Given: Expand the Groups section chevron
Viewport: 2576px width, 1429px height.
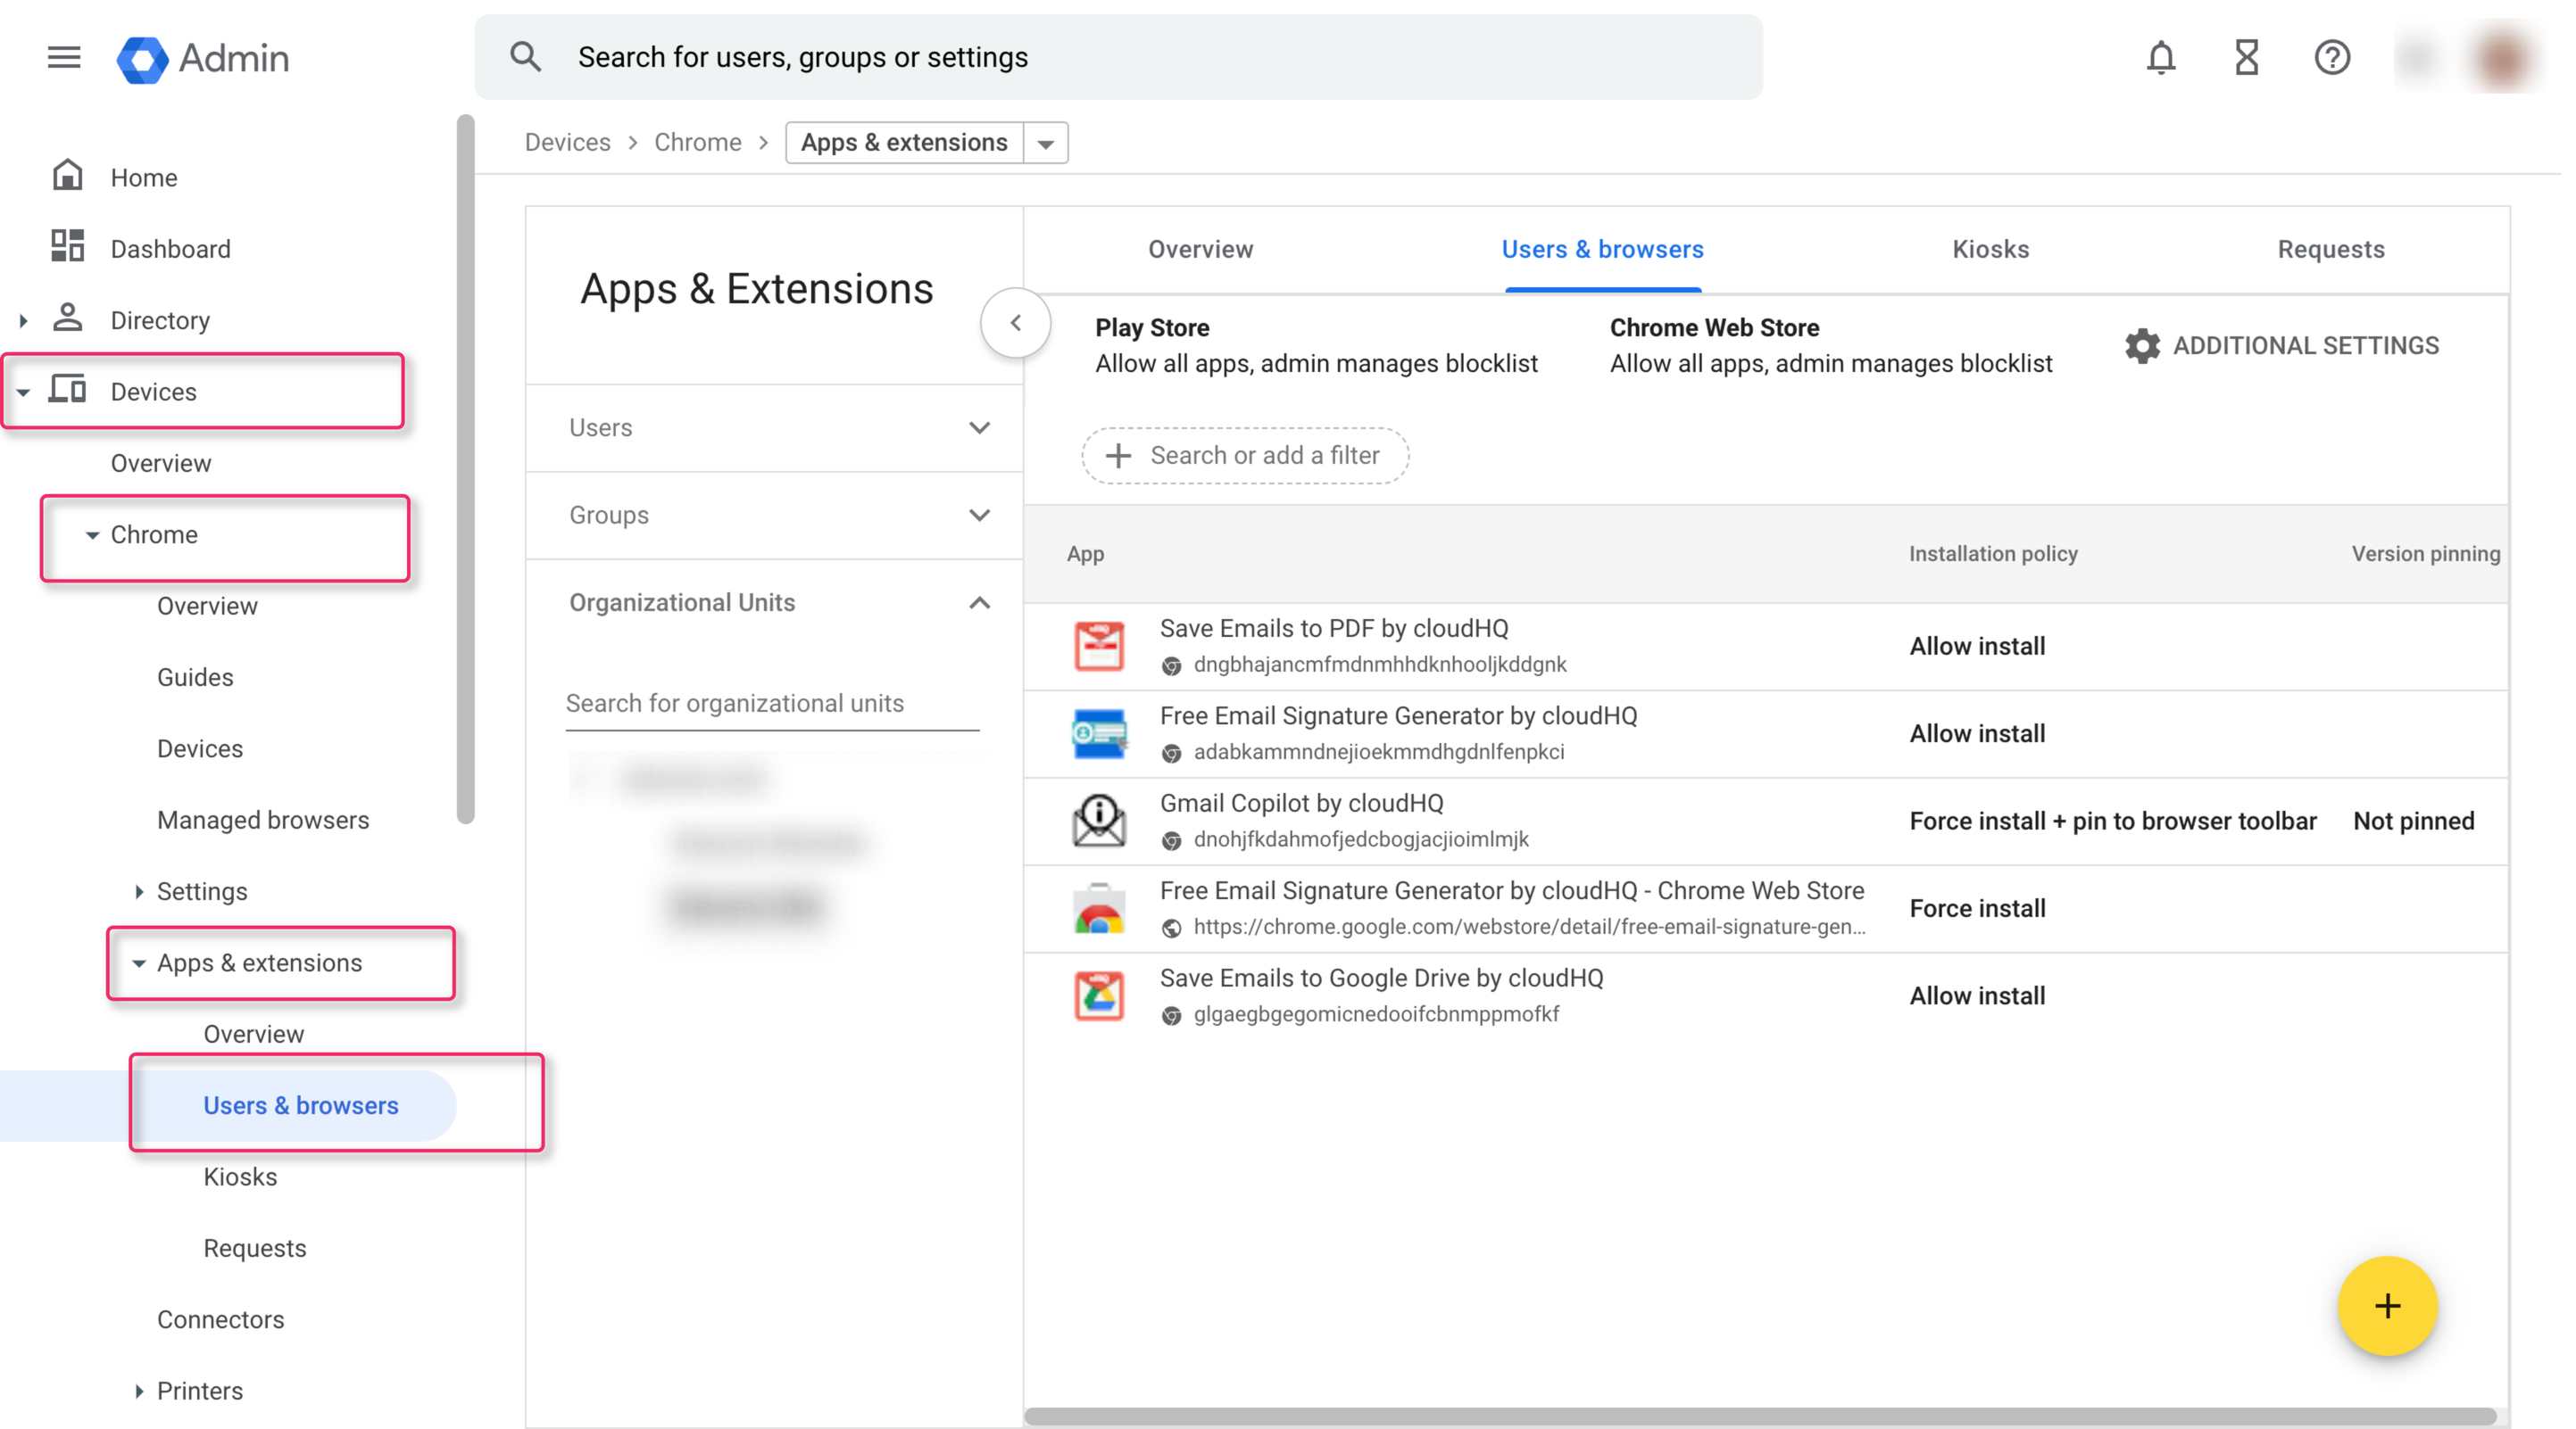Looking at the screenshot, I should click(979, 516).
